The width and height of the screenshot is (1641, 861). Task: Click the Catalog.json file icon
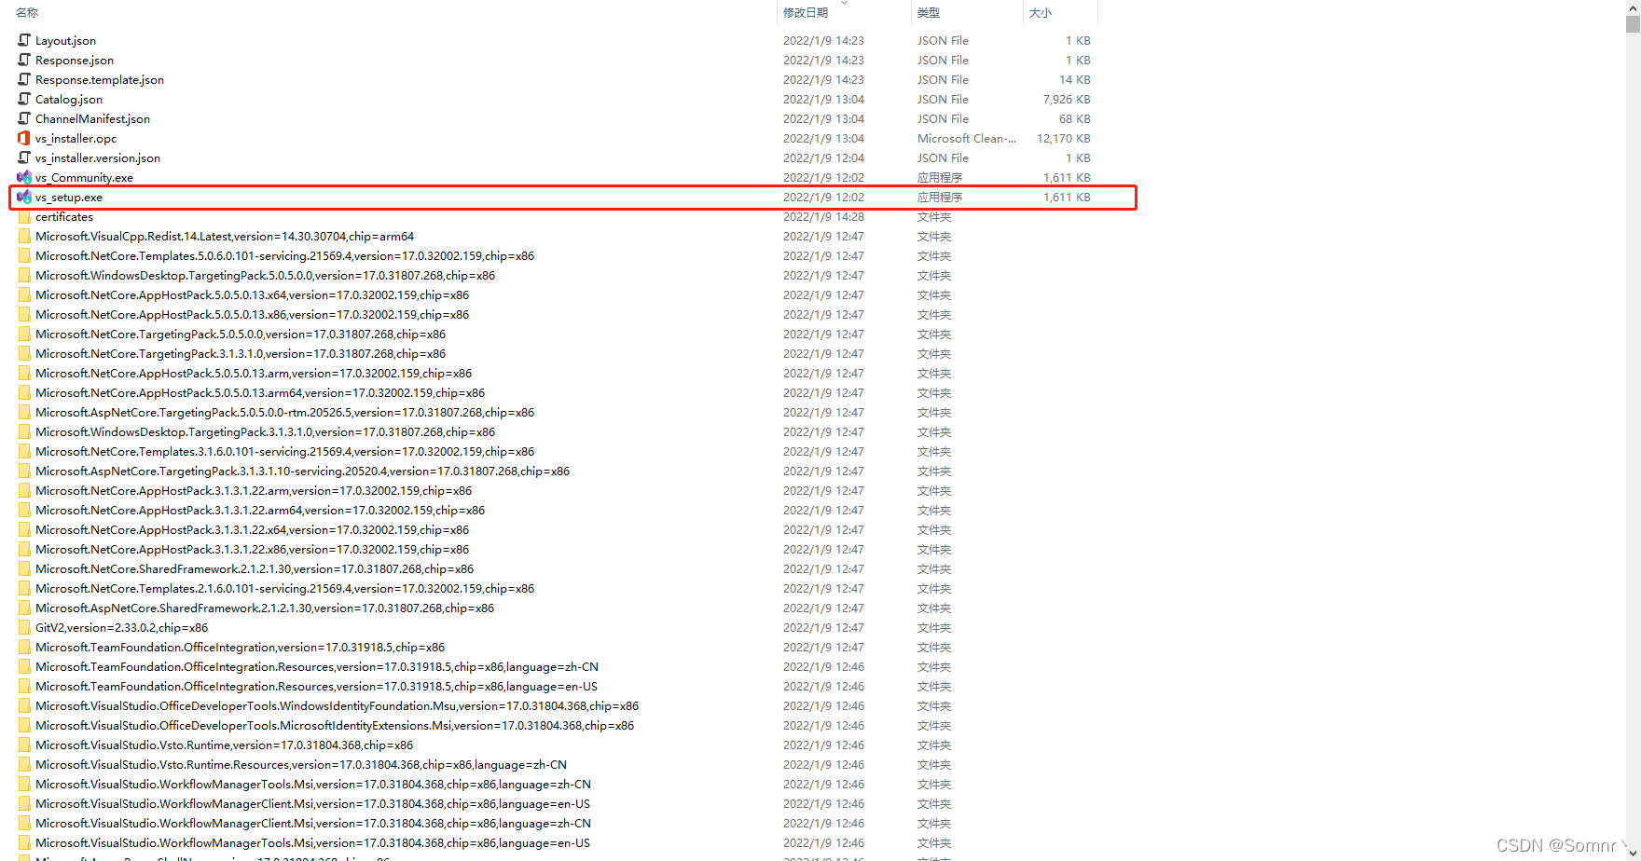tap(24, 99)
